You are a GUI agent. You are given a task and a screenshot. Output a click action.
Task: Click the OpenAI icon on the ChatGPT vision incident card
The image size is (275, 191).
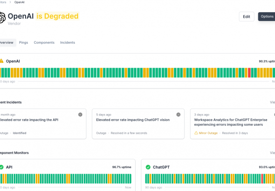[x=179, y=115]
